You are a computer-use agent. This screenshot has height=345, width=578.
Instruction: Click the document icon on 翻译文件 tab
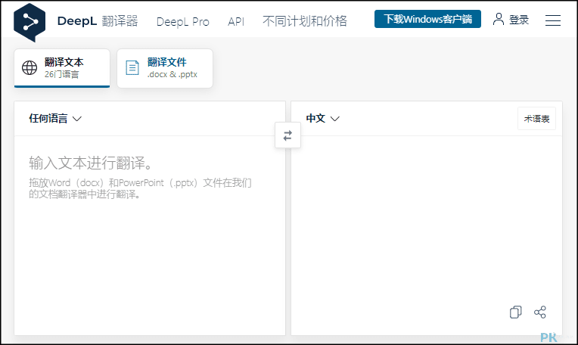132,68
